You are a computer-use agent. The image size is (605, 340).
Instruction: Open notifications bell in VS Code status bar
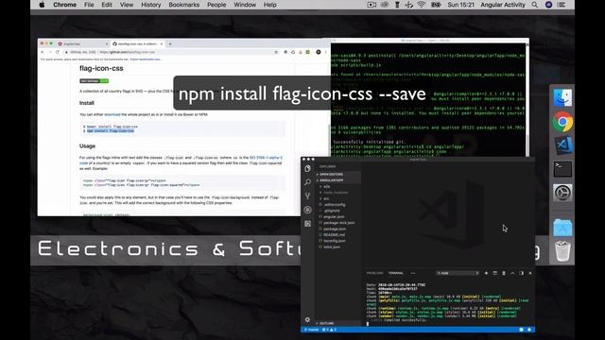tap(529, 330)
